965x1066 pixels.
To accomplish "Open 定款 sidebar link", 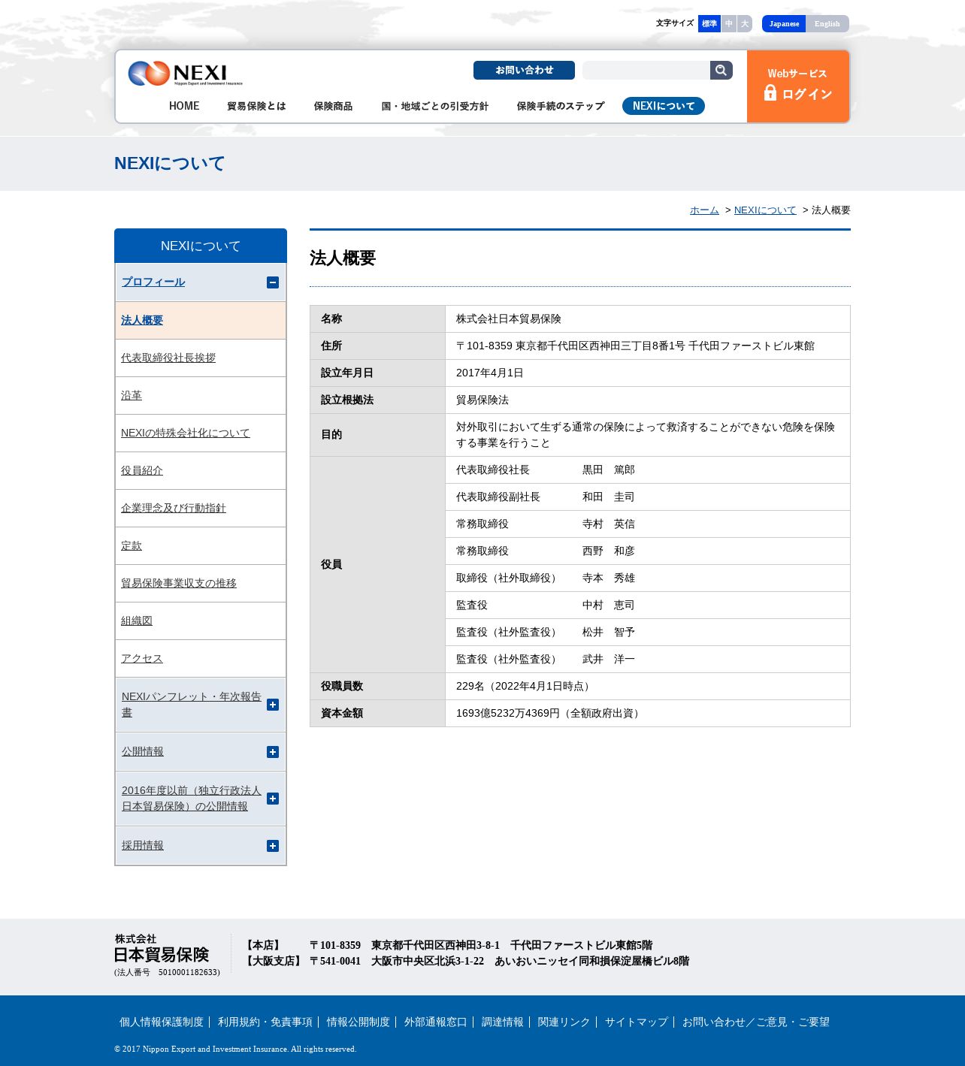I will coord(132,545).
